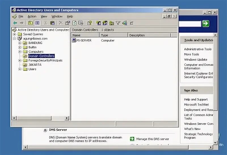Create a new group via toolbar icon
Image resolution: width=227 pixels, height=155 pixels.
pos(105,23)
